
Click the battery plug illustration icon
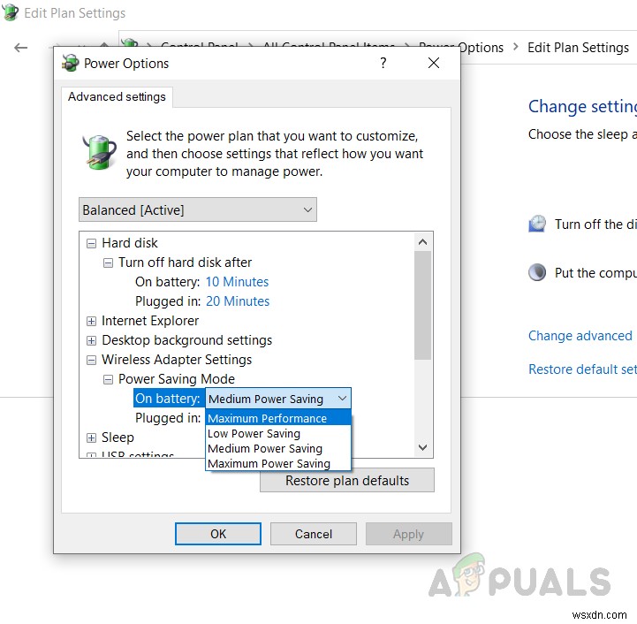point(100,152)
